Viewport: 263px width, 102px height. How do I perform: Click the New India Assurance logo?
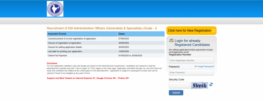click(55, 9)
